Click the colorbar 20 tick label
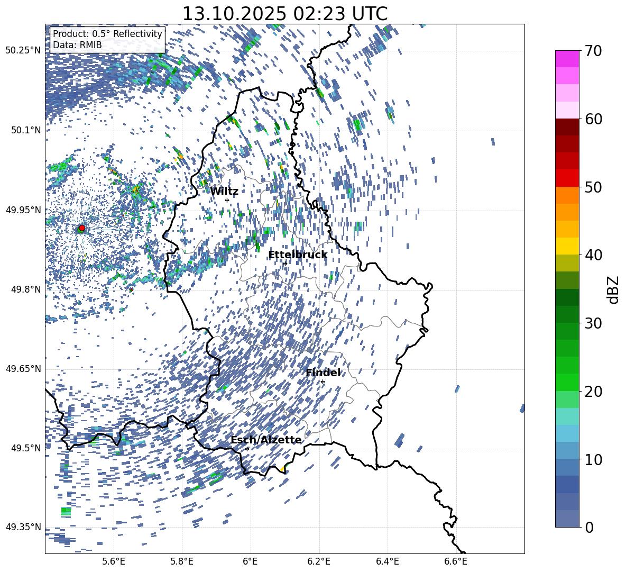 click(x=593, y=391)
